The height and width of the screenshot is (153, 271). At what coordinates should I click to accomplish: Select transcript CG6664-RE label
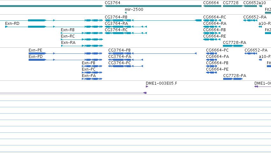(x=215, y=36)
